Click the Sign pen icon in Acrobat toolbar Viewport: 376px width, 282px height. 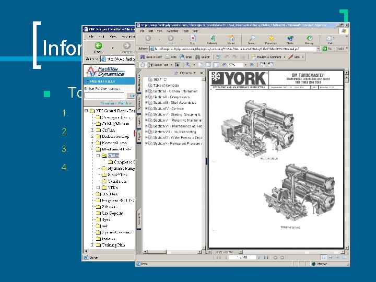pos(294,57)
